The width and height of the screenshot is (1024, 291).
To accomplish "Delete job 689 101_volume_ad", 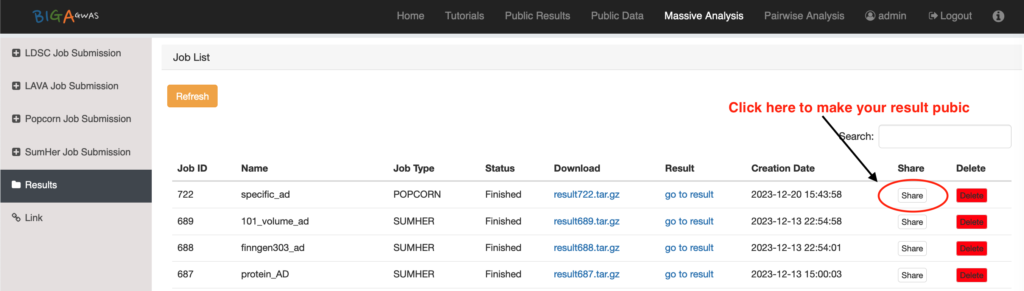I will point(971,222).
